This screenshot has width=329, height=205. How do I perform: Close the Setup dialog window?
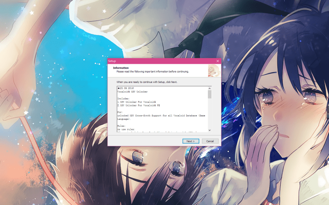(x=218, y=61)
